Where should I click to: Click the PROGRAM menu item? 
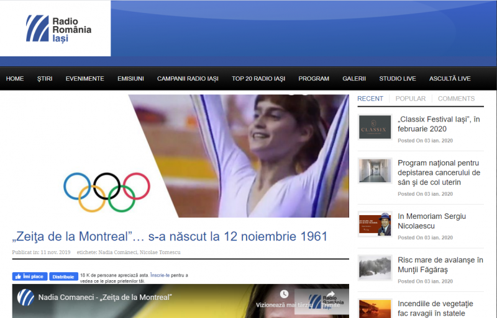(314, 79)
